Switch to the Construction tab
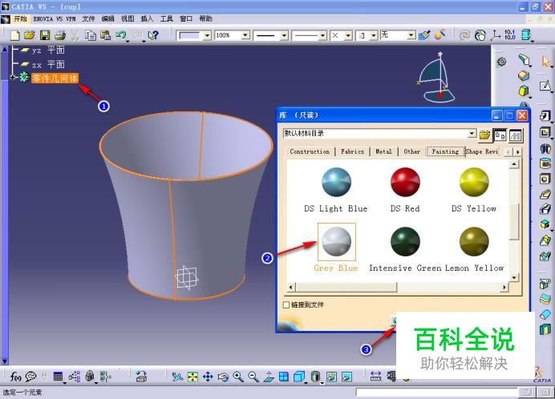The image size is (555, 399). 310,151
